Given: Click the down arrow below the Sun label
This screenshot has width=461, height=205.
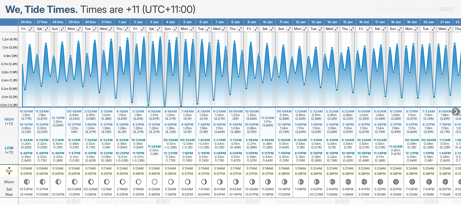Looking at the screenshot, I should [9, 174].
